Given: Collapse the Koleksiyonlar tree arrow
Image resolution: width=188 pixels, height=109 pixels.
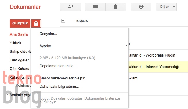Looking at the screenshot, I should tap(7, 77).
